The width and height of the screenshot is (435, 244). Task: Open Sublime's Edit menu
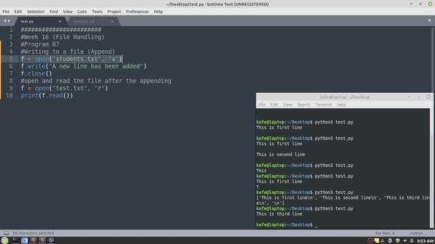pyautogui.click(x=18, y=12)
